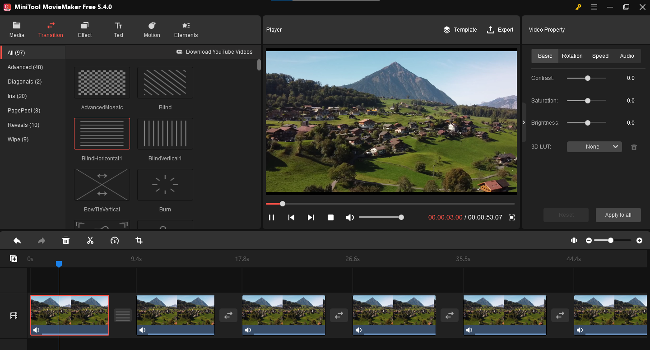This screenshot has width=650, height=350.
Task: Collapse the Video Property panel arrow
Action: pos(524,122)
